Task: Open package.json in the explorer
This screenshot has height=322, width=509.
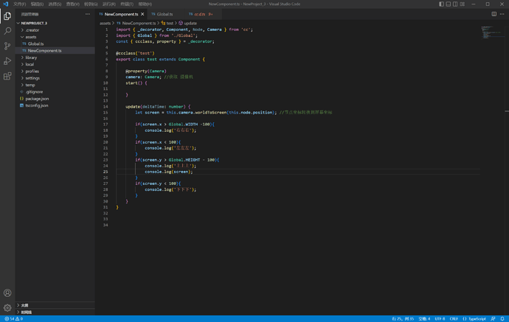Action: point(37,99)
